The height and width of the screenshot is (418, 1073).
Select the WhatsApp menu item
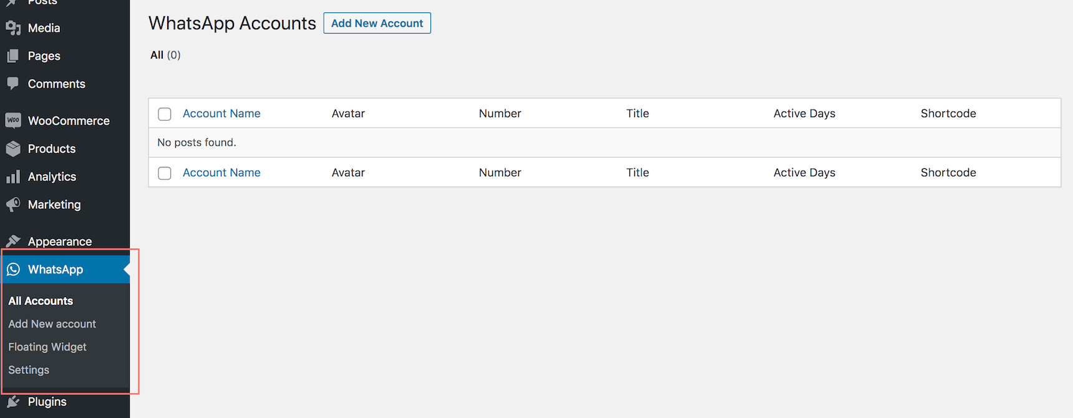coord(65,270)
